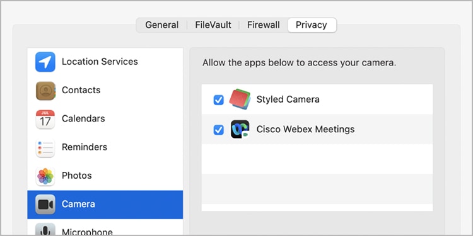Select the Contacts book icon
This screenshot has width=473, height=236.
(45, 90)
